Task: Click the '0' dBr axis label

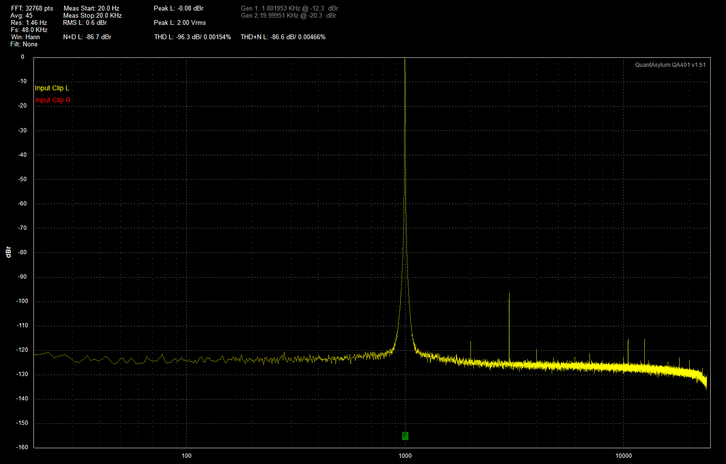Action: point(22,57)
